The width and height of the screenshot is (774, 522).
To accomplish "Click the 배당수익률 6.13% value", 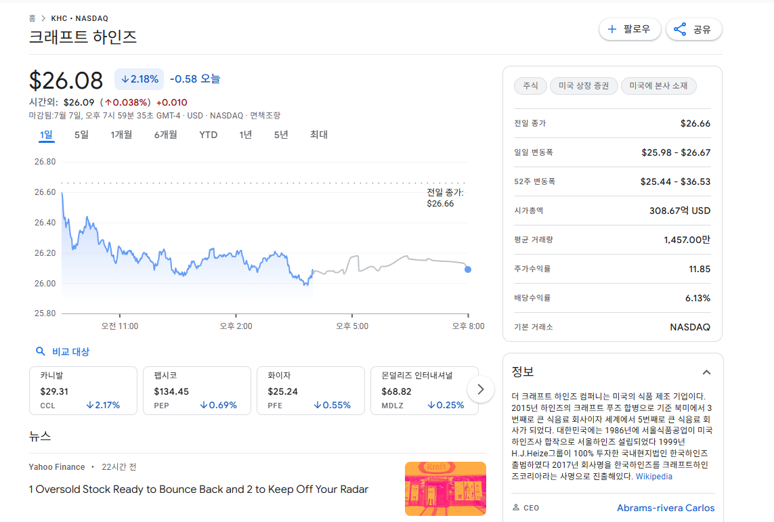I will coord(697,298).
